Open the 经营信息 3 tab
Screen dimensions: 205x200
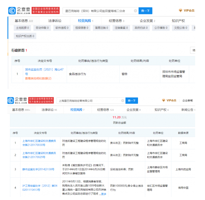[x=117, y=21]
